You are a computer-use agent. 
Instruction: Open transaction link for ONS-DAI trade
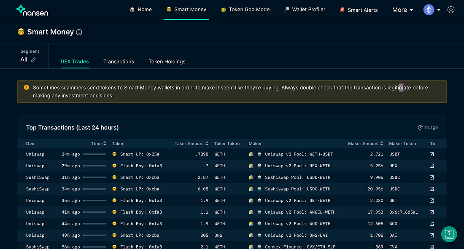click(432, 236)
